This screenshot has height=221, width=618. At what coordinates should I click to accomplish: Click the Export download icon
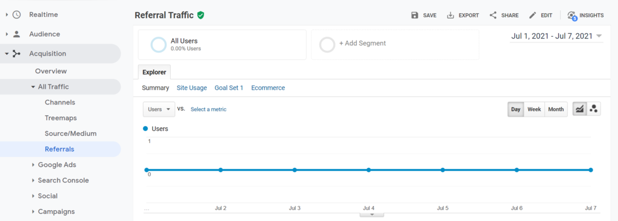450,15
